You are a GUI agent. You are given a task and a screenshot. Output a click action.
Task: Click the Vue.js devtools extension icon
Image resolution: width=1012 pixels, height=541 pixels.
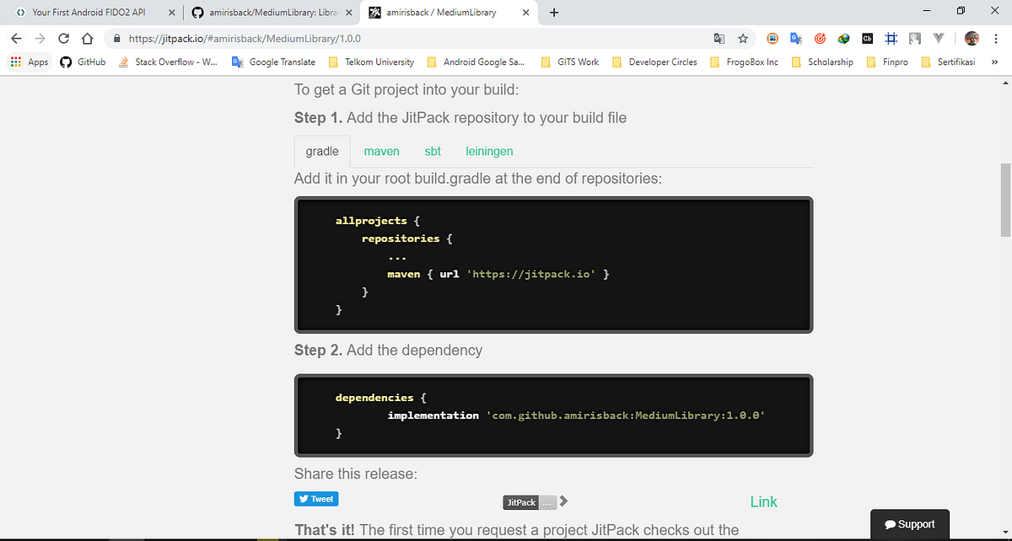coord(937,38)
